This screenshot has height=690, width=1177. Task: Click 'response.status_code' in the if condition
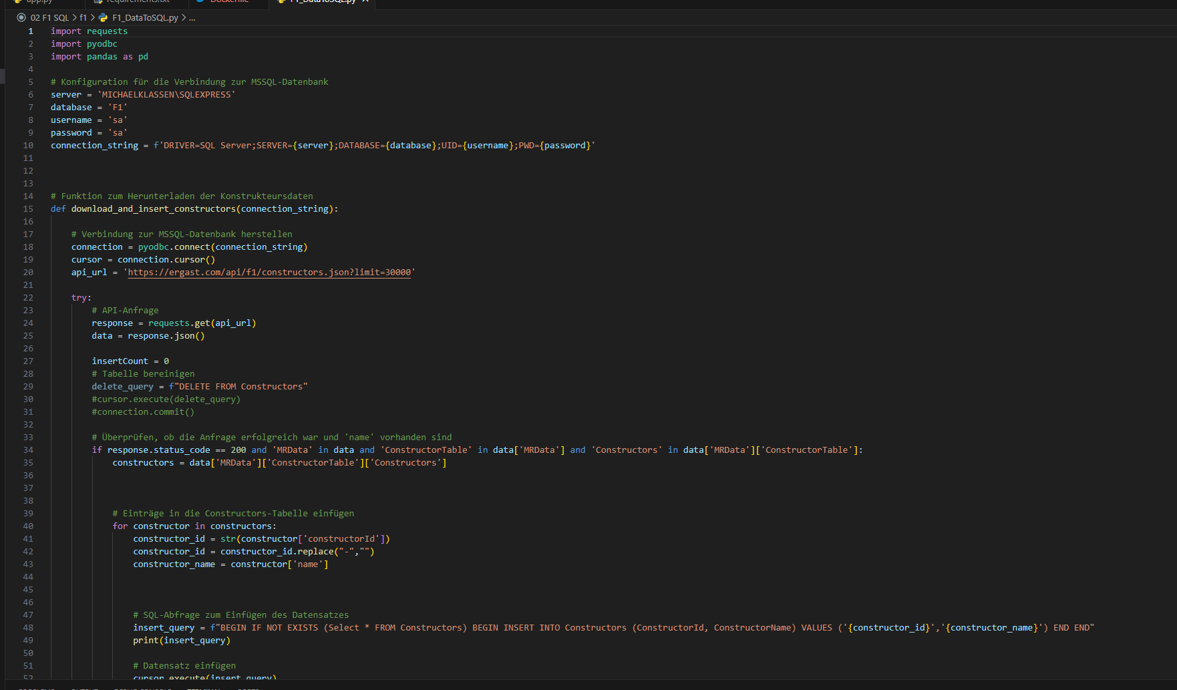(158, 450)
